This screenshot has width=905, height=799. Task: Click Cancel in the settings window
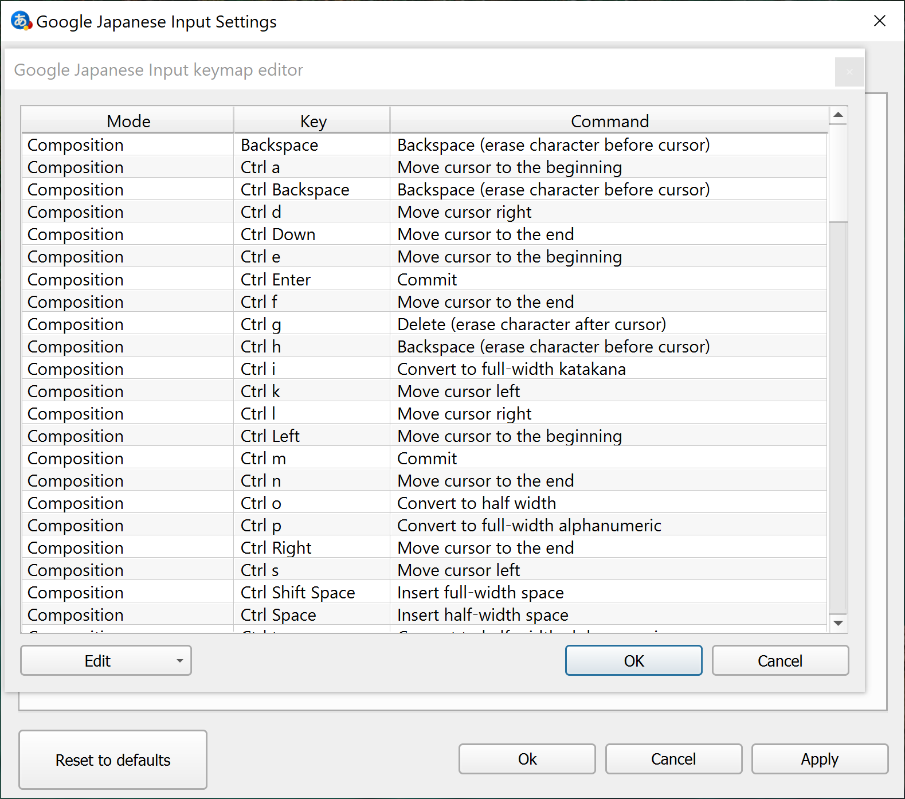point(673,759)
